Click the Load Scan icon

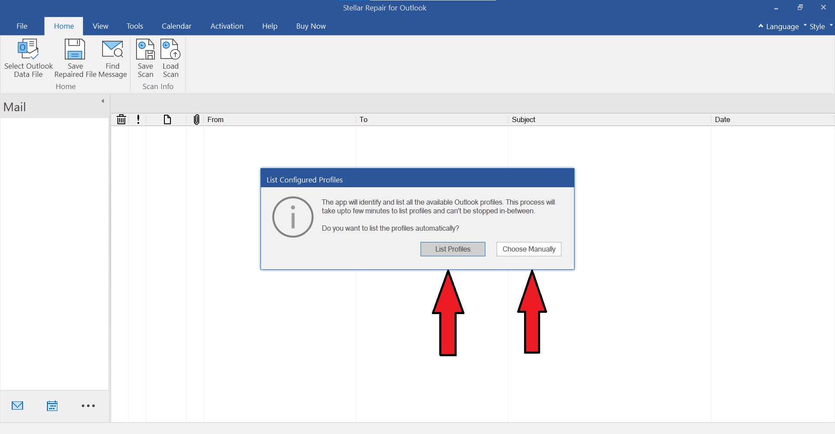(x=170, y=49)
